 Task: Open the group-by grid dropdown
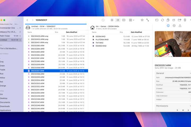[x=131, y=20]
